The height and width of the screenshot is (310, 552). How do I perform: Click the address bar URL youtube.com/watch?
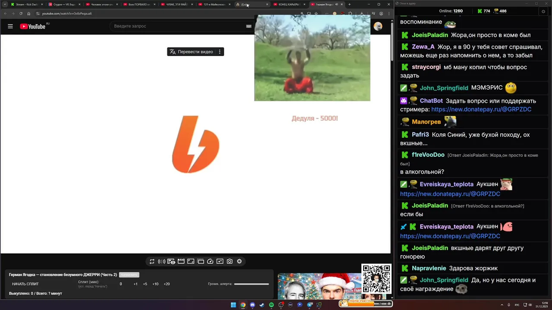pos(67,13)
